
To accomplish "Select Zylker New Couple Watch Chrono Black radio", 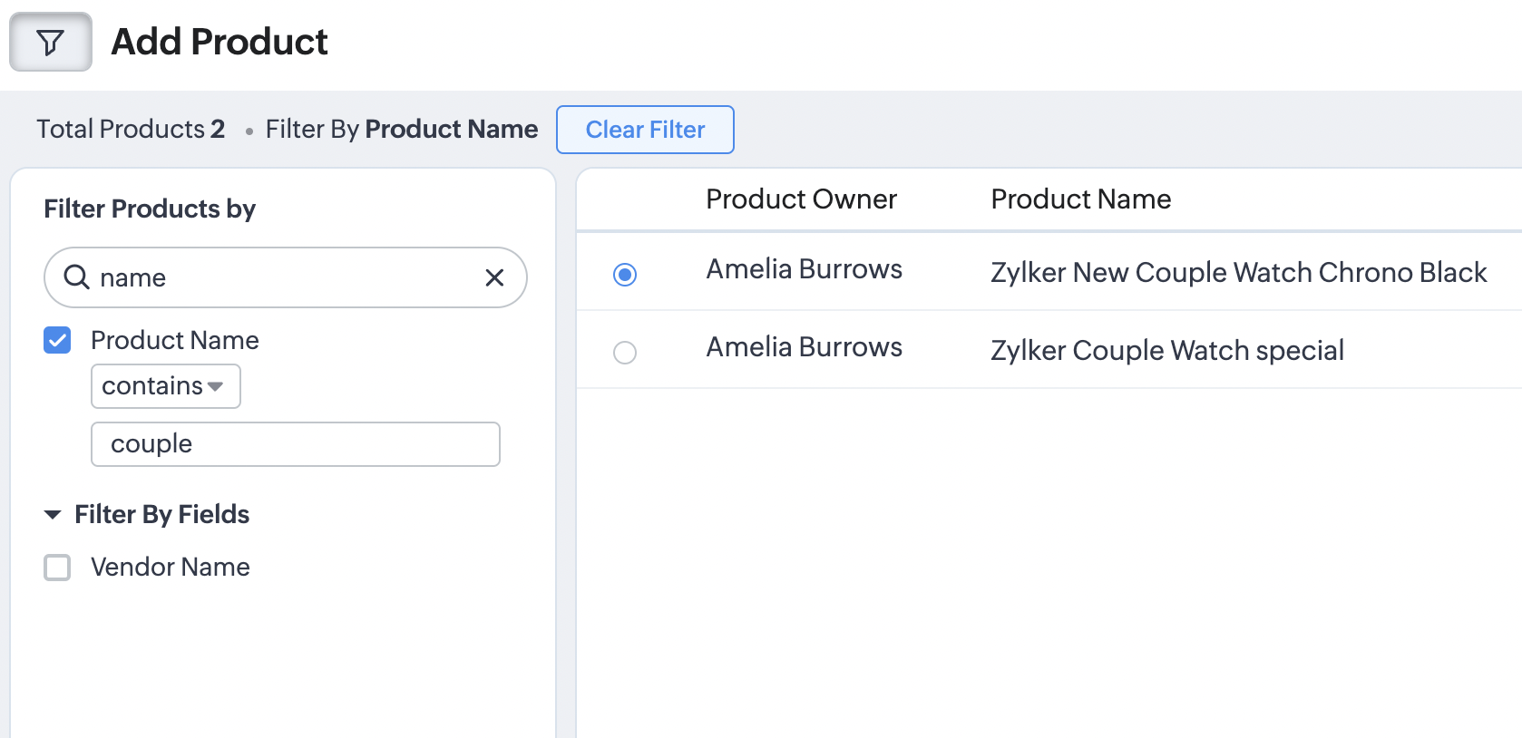I will click(x=625, y=274).
